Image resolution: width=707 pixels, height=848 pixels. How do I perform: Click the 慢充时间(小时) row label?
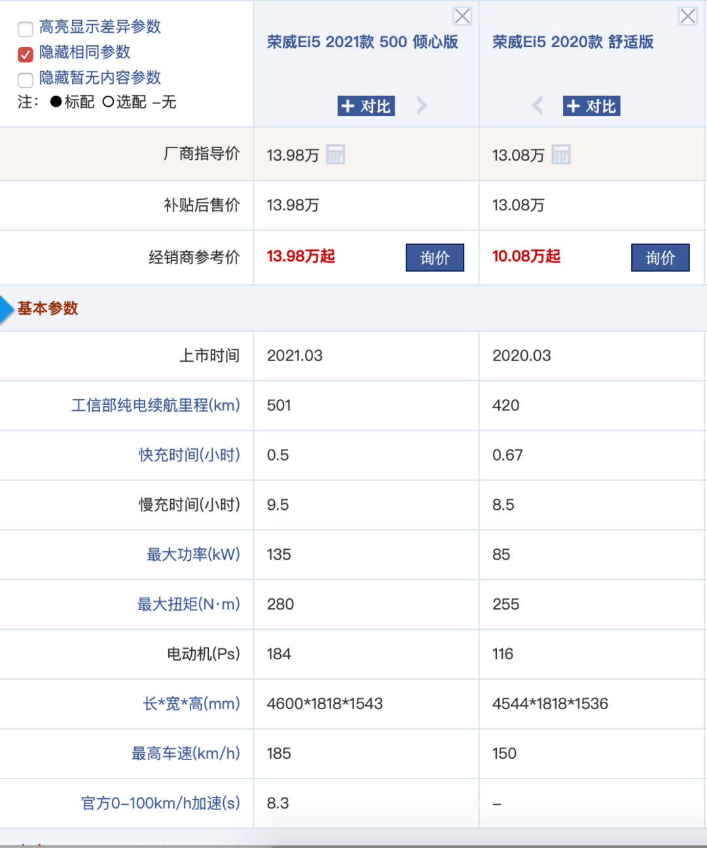tap(189, 505)
